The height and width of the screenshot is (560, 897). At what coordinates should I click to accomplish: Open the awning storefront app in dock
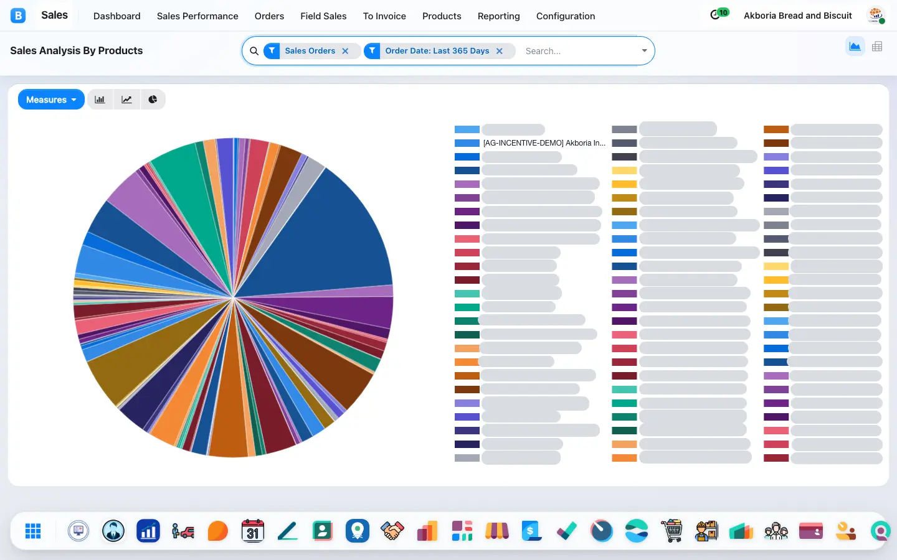point(497,531)
